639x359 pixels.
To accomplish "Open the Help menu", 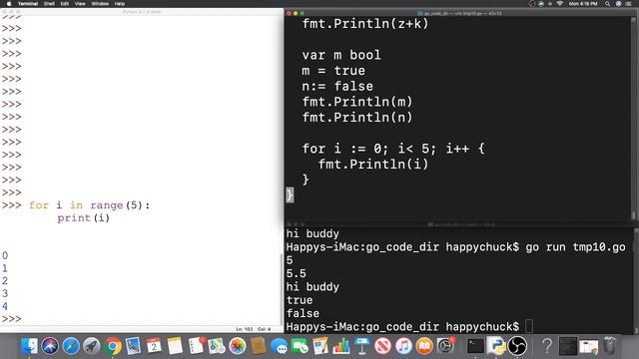I will [x=120, y=4].
